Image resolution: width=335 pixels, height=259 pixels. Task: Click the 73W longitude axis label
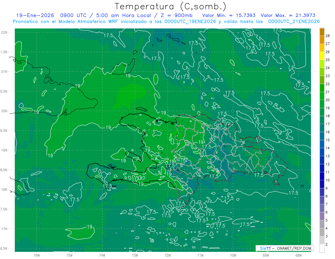(x=135, y=255)
